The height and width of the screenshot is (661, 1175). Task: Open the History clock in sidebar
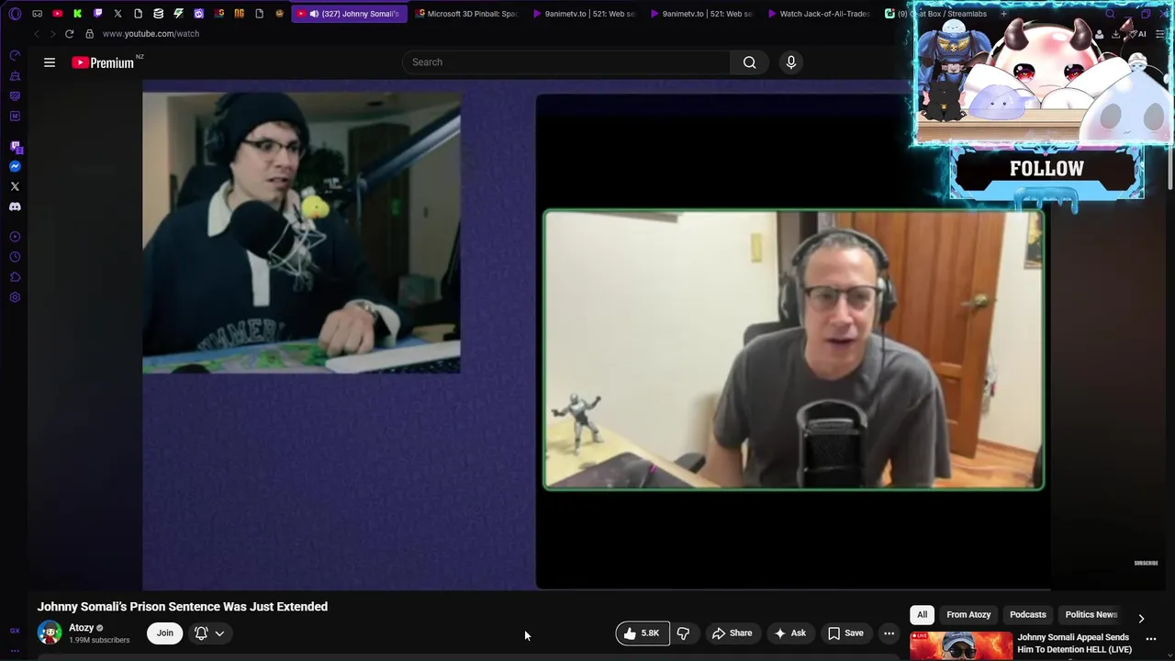tap(15, 257)
